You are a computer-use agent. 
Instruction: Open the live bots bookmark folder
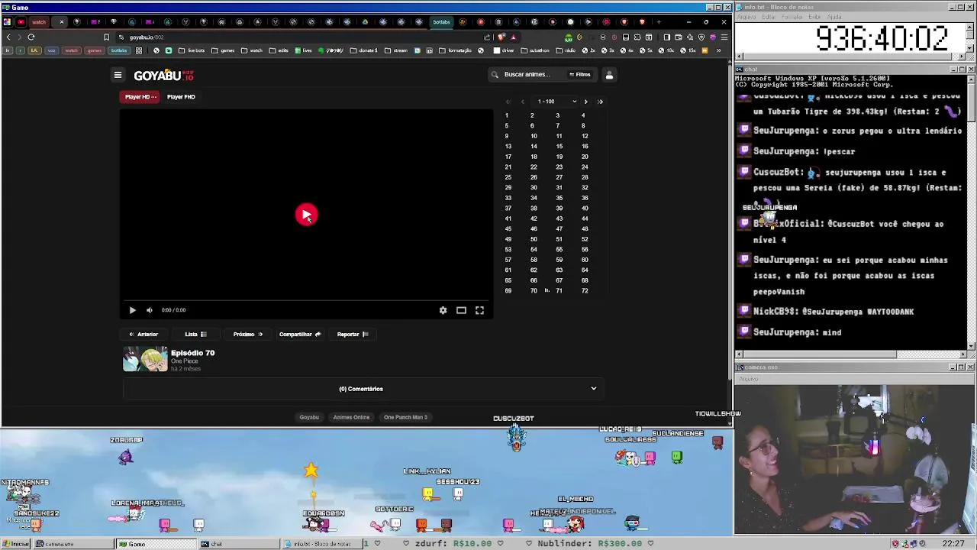[192, 50]
